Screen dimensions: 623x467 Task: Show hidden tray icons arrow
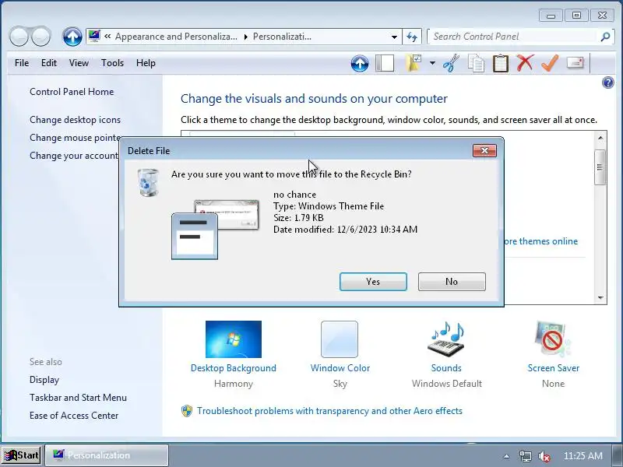[507, 456]
